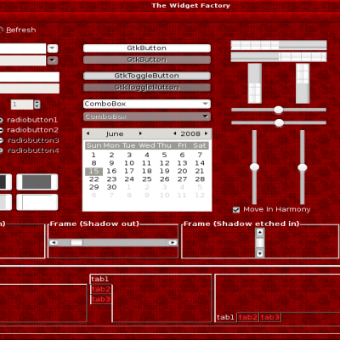Select June 15 in calendar
The image size is (340, 340).
tap(93, 171)
